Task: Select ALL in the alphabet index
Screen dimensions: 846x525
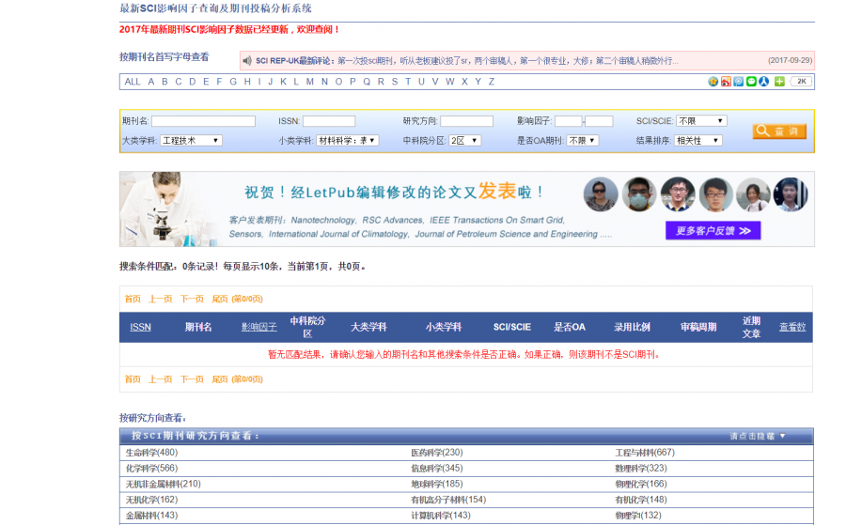Action: pos(133,82)
